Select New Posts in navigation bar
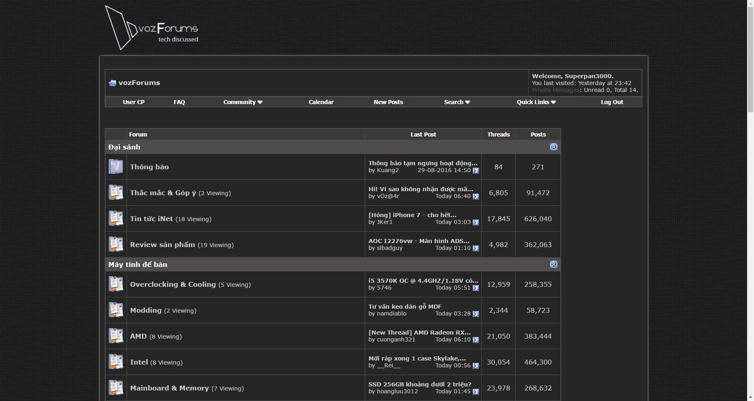This screenshot has width=754, height=401. pyautogui.click(x=388, y=102)
